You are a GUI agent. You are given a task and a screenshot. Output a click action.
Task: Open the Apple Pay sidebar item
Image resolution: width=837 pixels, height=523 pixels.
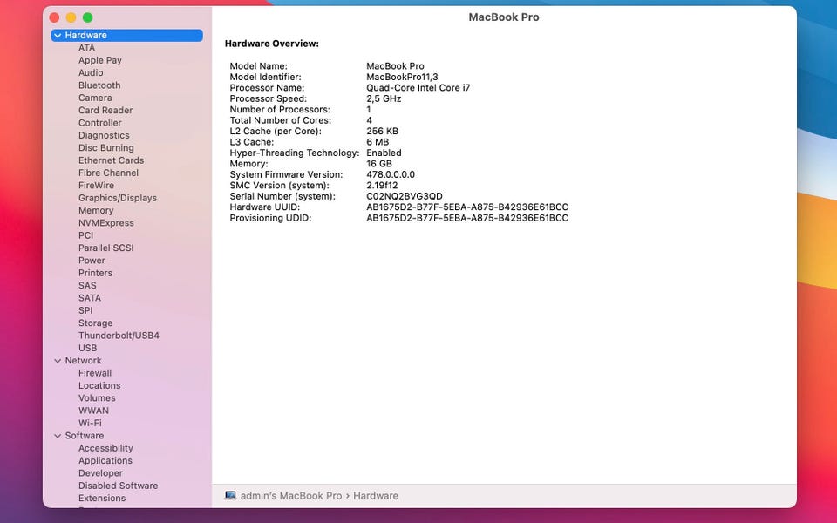pos(99,60)
